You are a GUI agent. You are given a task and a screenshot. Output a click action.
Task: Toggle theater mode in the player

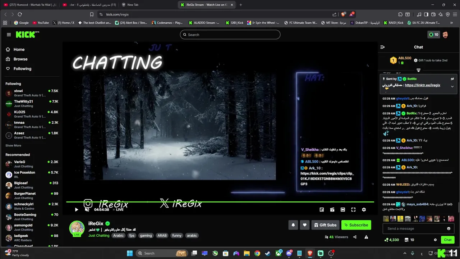click(343, 210)
